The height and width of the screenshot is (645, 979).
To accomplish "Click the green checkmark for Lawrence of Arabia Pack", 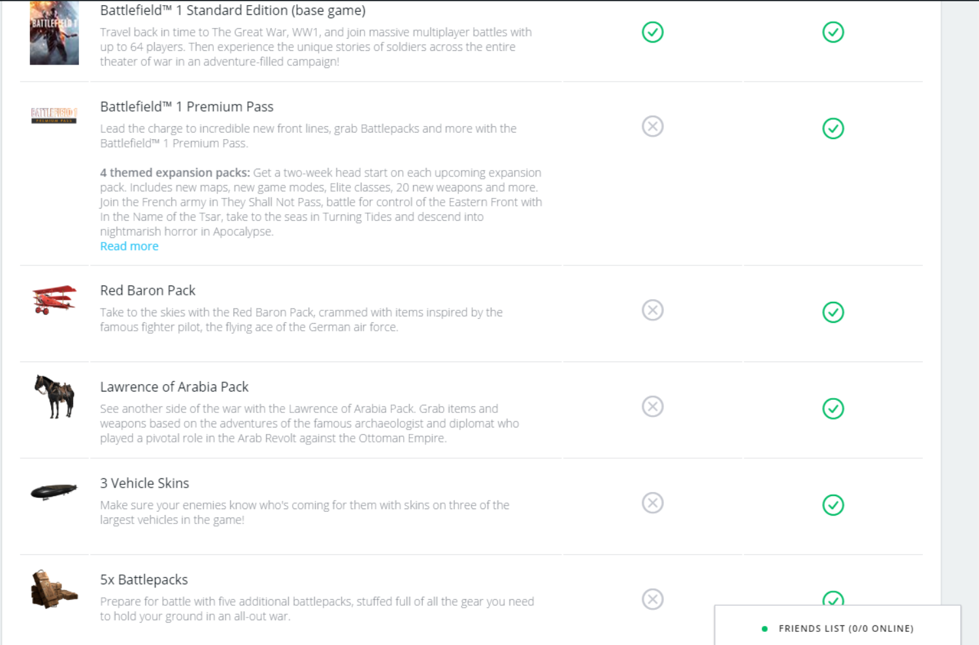I will point(833,408).
